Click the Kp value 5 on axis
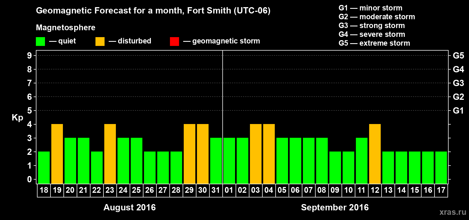This screenshot has width=469, height=220. click(x=30, y=111)
